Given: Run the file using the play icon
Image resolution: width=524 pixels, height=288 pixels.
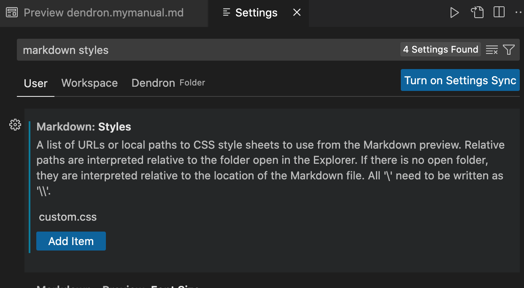Looking at the screenshot, I should click(454, 13).
